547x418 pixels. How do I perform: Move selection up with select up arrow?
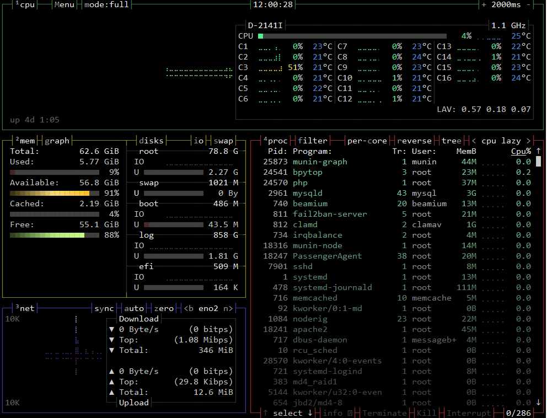point(266,412)
